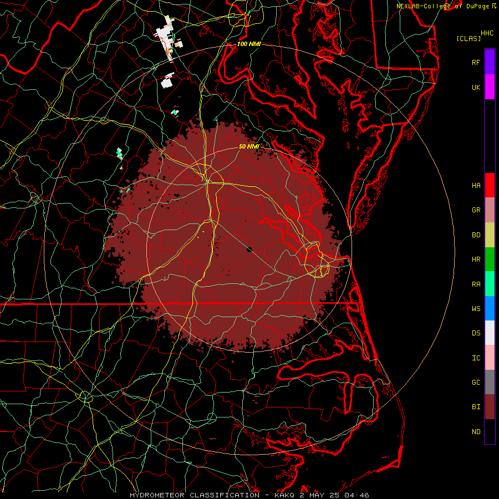Click the HA red legend swatch

(490, 185)
